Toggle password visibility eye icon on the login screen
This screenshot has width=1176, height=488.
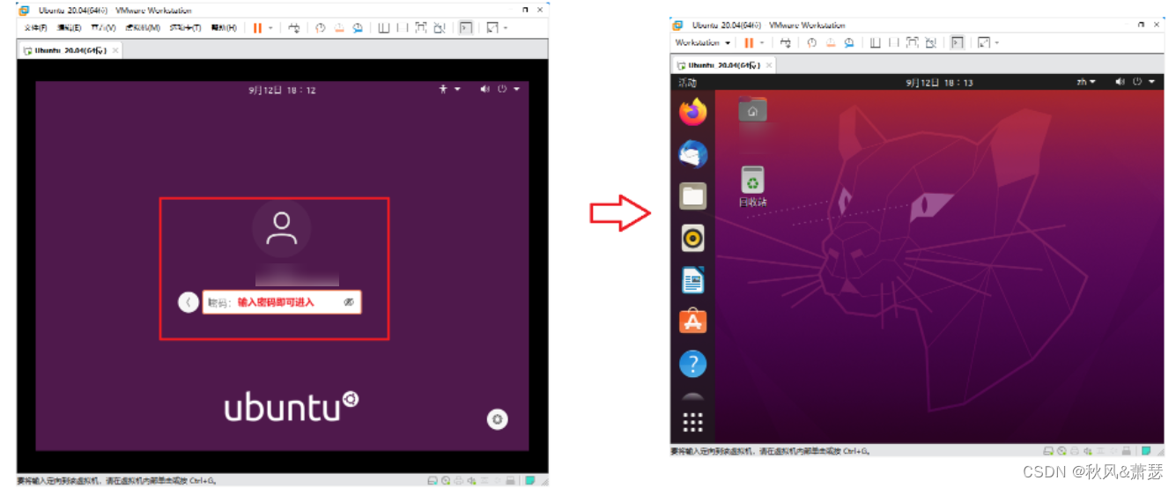[349, 302]
